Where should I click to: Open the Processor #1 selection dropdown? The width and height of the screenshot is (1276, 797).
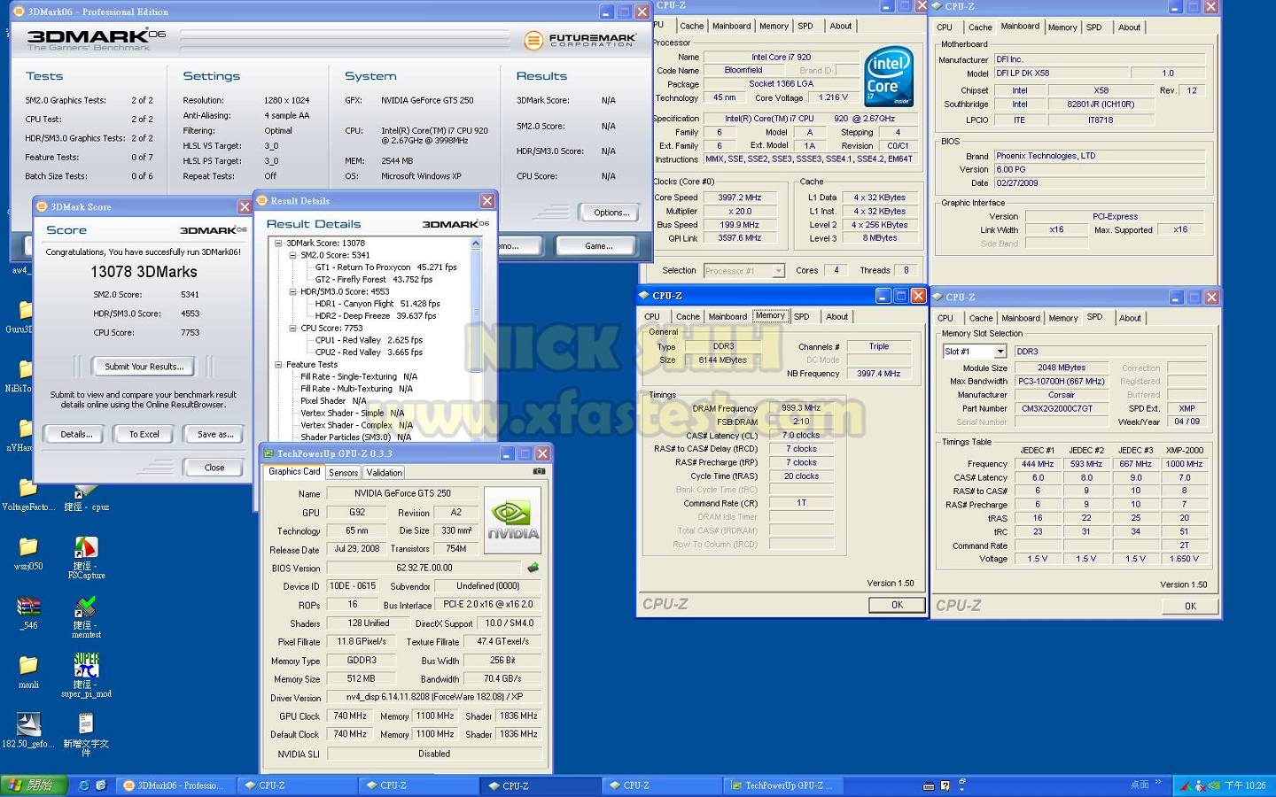[778, 271]
